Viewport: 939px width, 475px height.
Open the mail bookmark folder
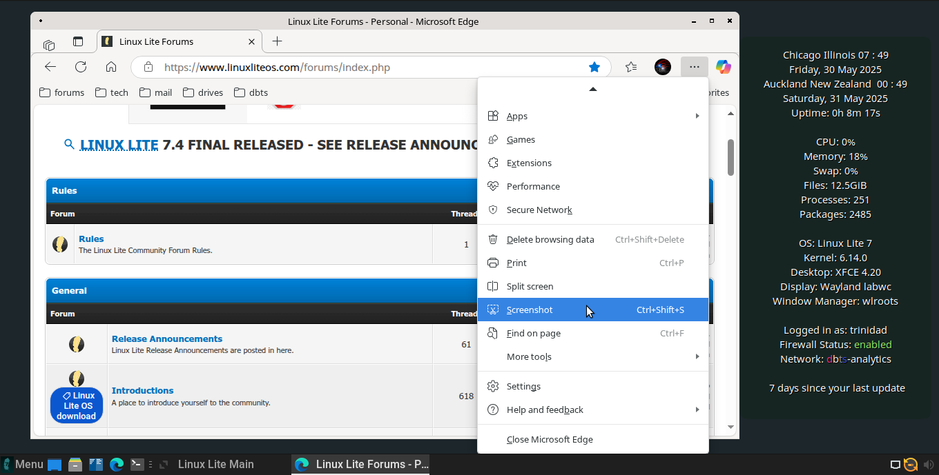click(155, 92)
